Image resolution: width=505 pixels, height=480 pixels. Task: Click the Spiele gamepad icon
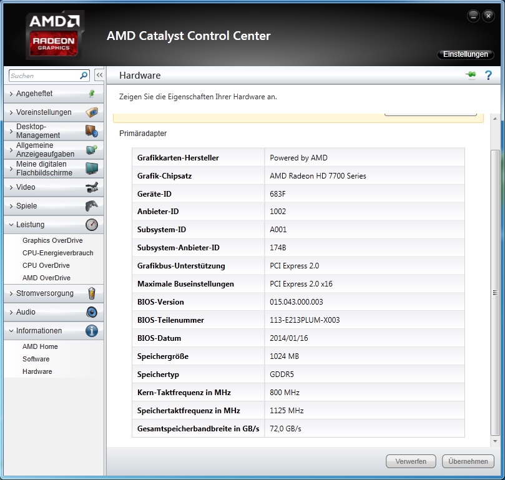pos(91,206)
